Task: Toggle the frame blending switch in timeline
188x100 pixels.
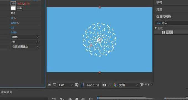Action: pos(76,99)
